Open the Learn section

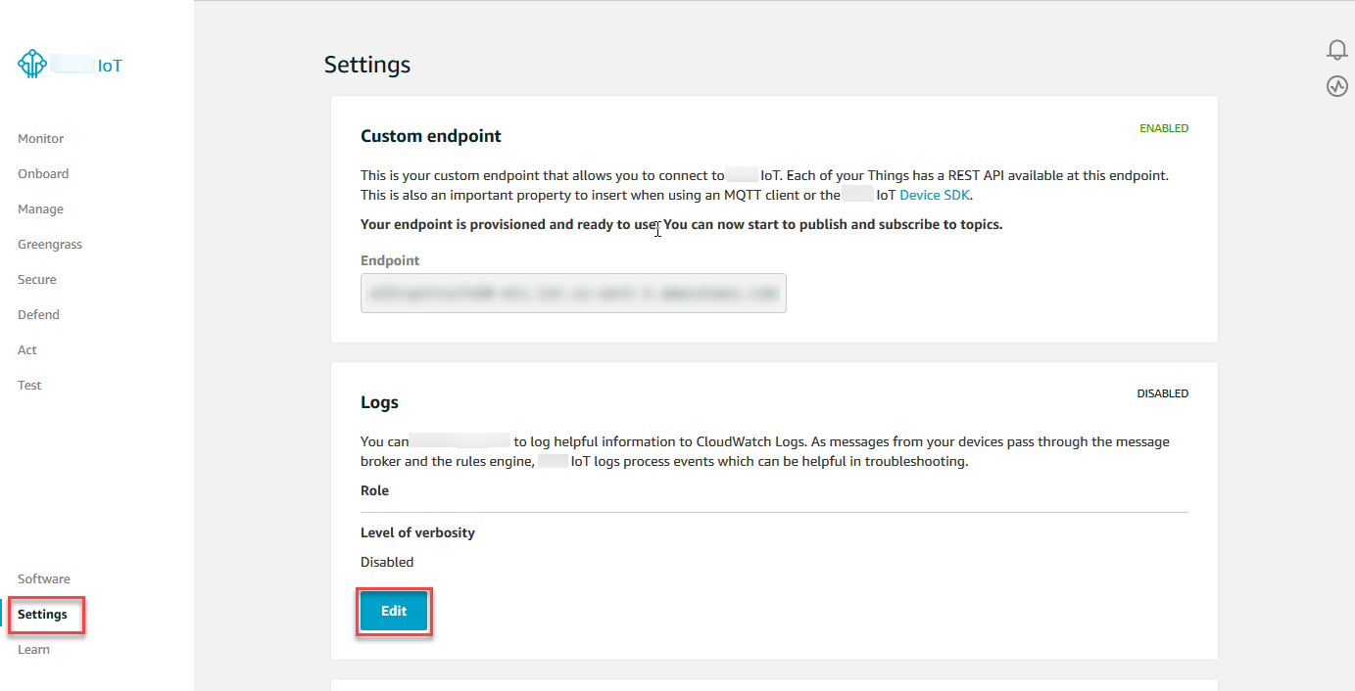[33, 650]
